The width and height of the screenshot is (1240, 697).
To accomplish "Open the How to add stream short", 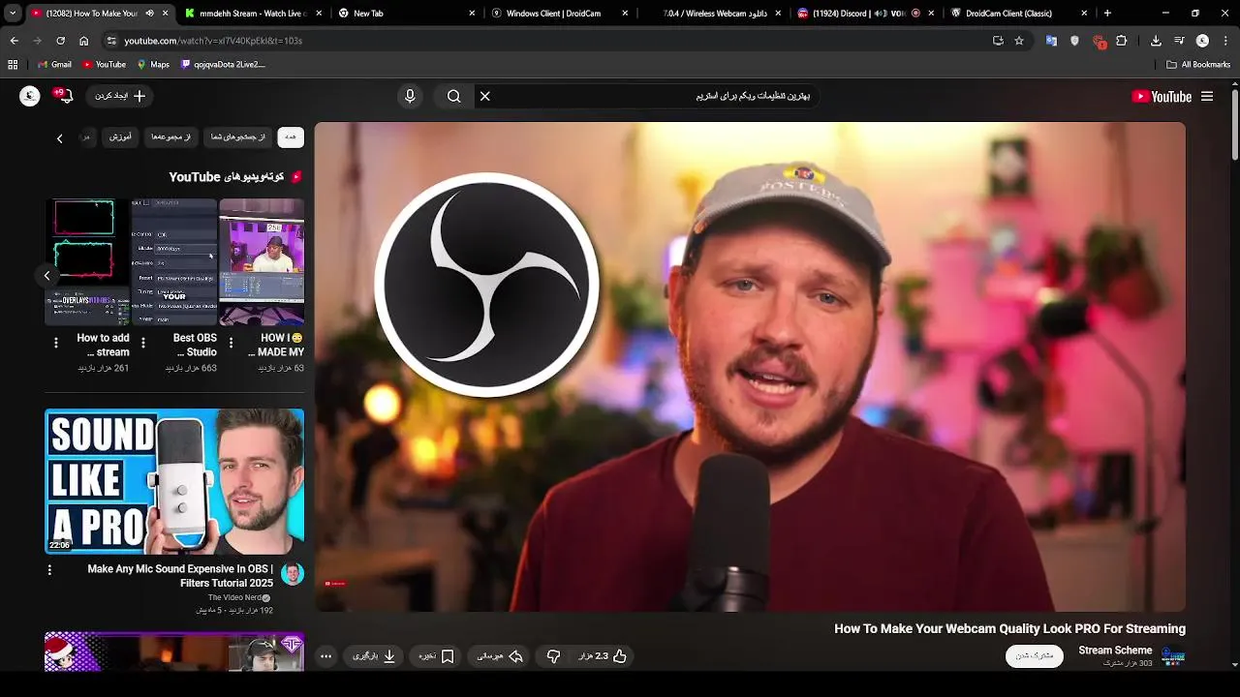I will click(87, 262).
